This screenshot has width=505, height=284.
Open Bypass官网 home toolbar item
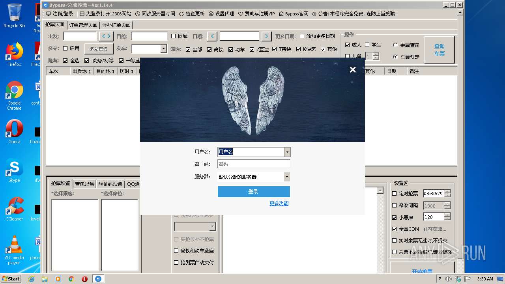(294, 13)
